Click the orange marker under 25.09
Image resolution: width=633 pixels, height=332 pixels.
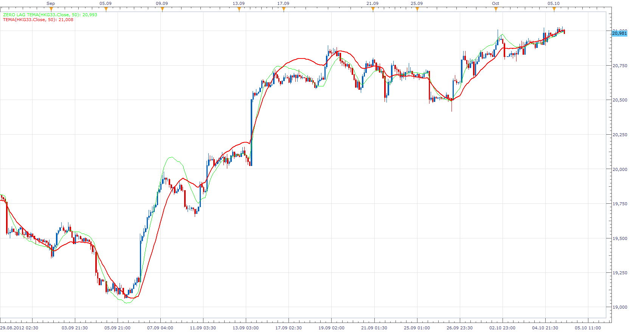coord(417,9)
